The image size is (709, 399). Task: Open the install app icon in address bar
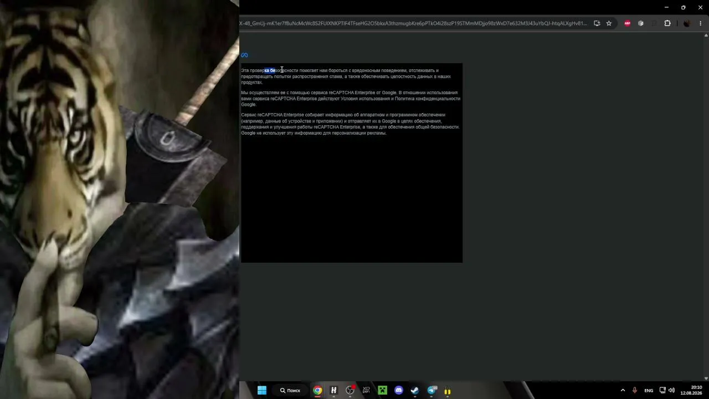tap(597, 23)
